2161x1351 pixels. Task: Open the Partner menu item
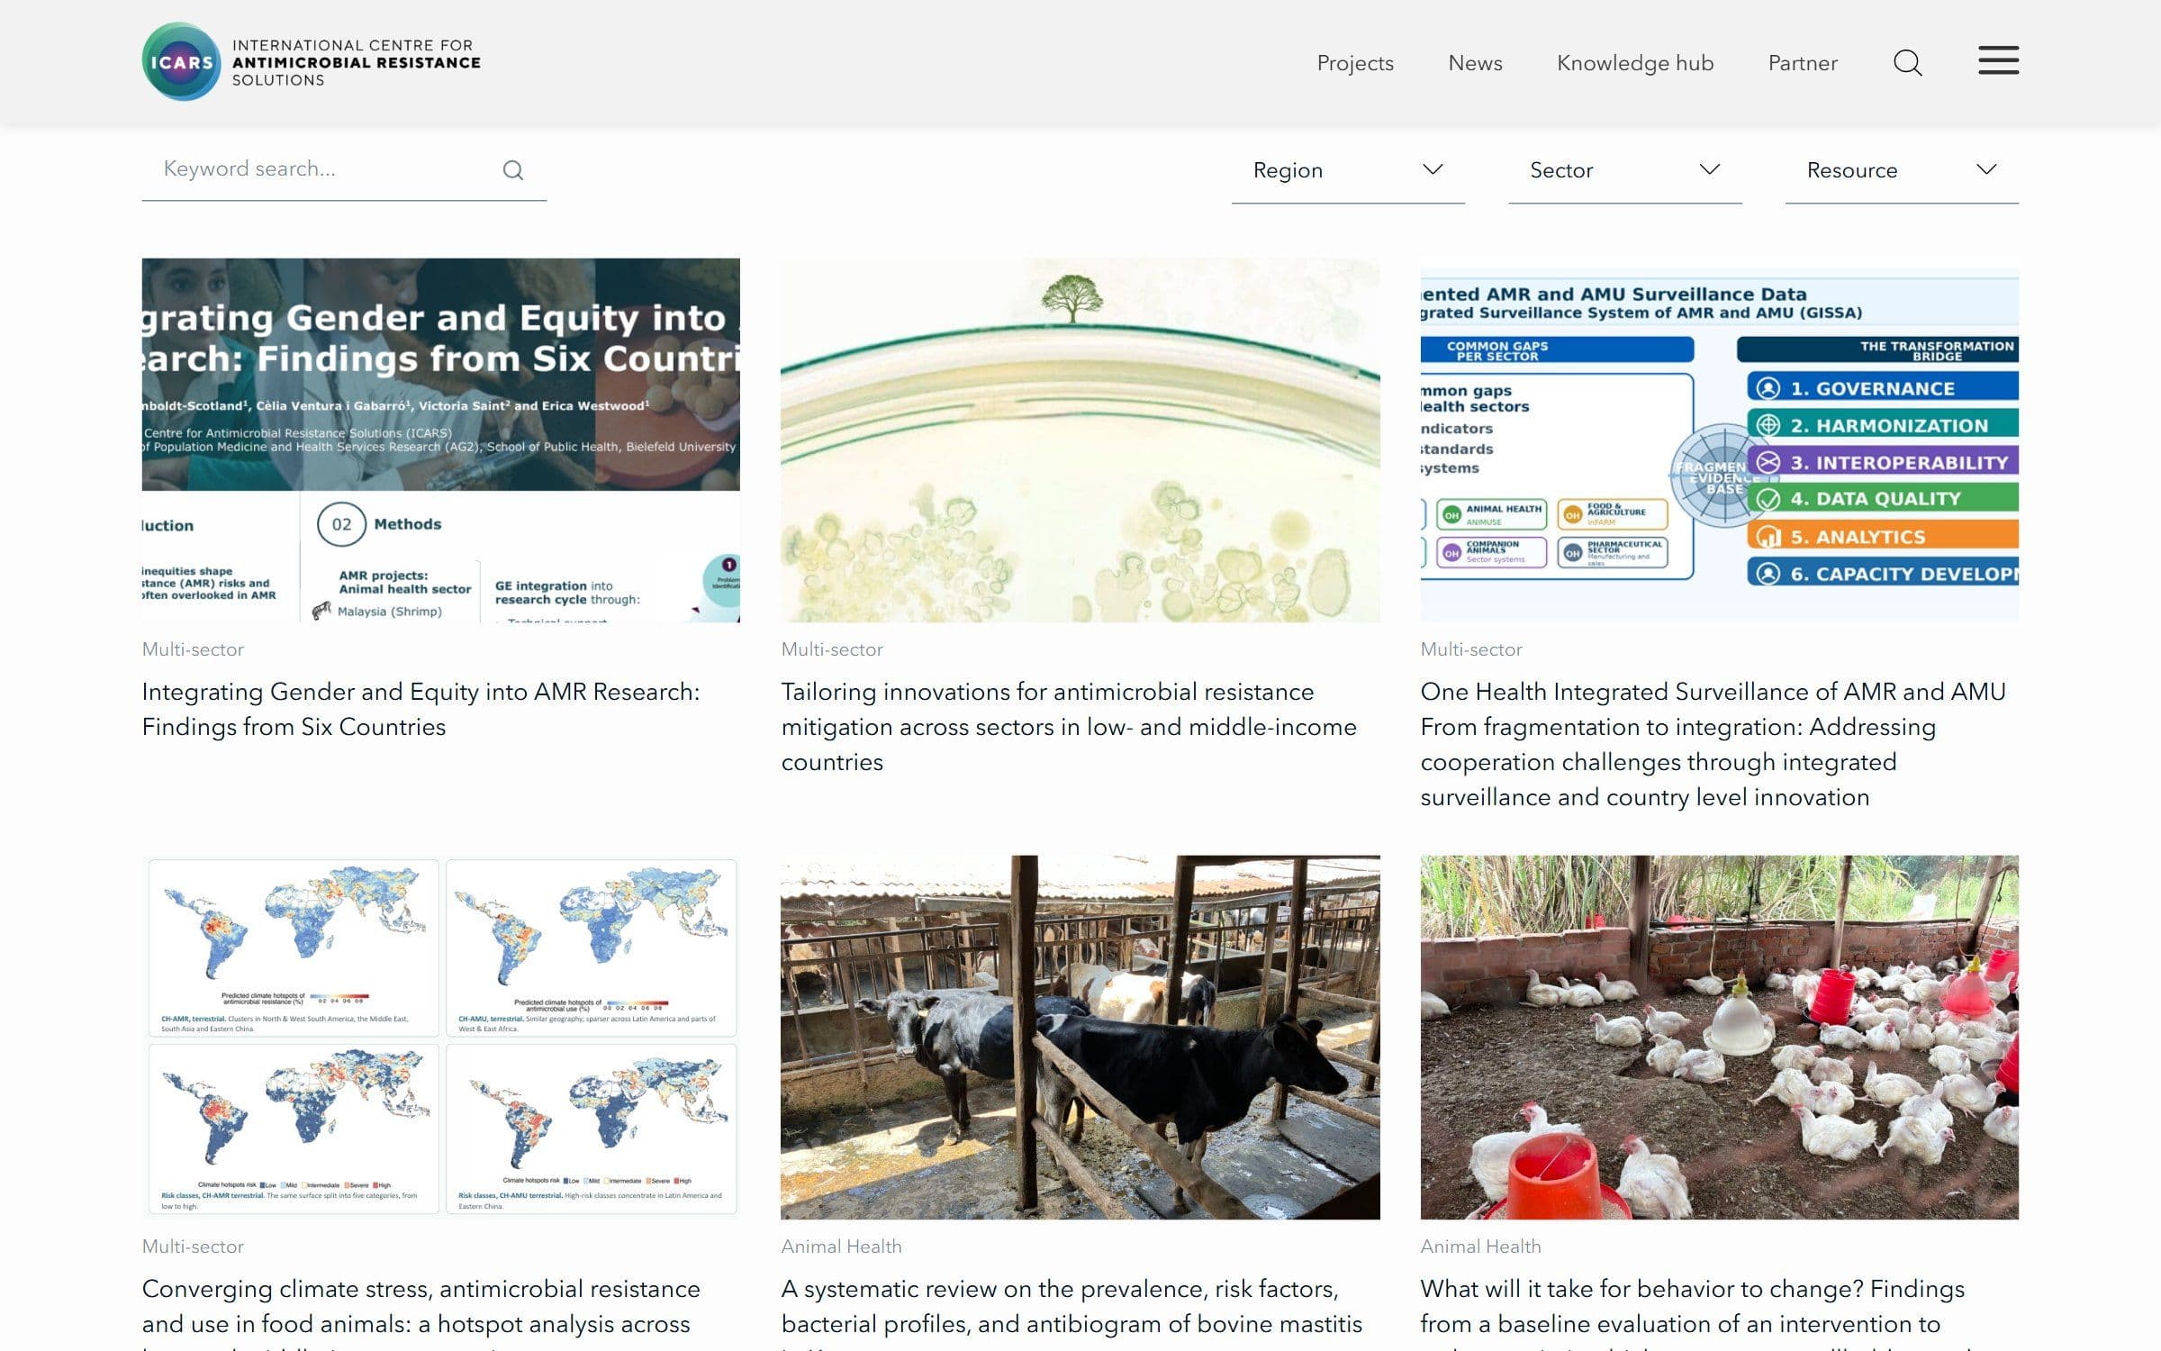(1803, 63)
